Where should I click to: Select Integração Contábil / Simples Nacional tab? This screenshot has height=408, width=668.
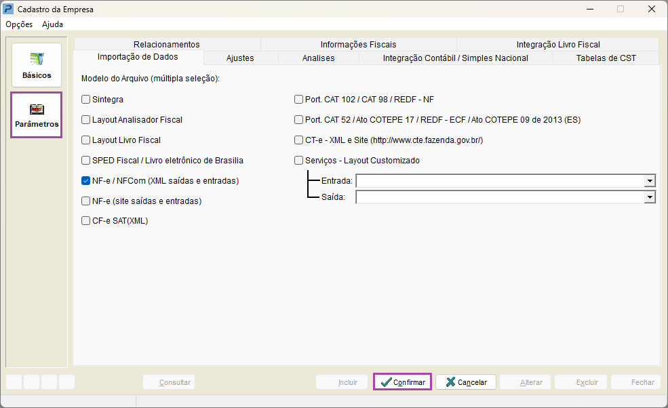point(455,58)
